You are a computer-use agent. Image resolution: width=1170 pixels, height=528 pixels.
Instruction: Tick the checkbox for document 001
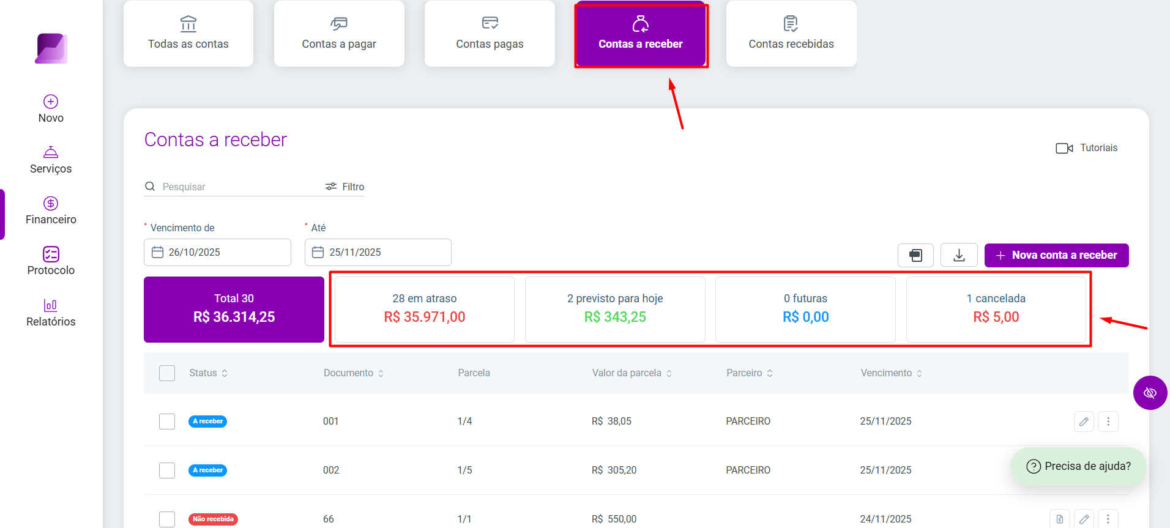pos(167,422)
